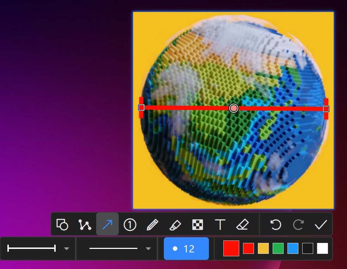
Task: Select the blue color swatch
Action: point(293,249)
